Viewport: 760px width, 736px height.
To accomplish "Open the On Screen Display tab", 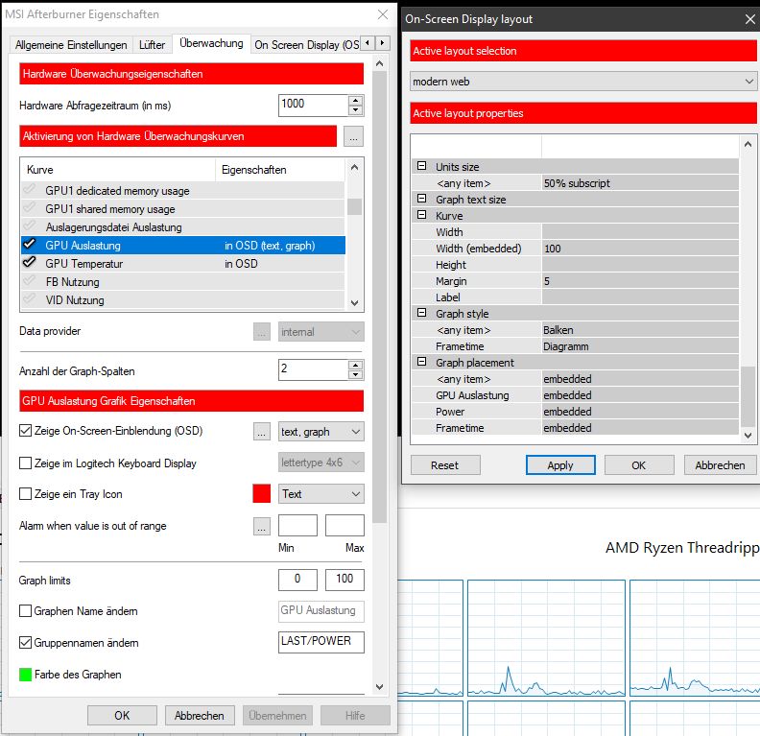I will pos(307,45).
